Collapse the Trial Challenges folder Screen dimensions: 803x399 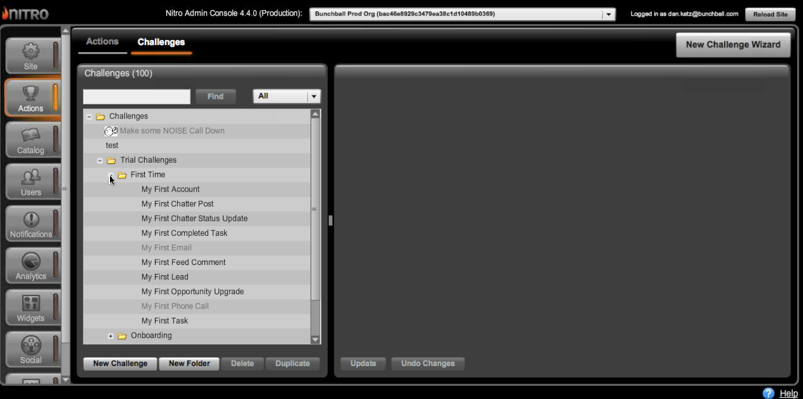click(100, 160)
